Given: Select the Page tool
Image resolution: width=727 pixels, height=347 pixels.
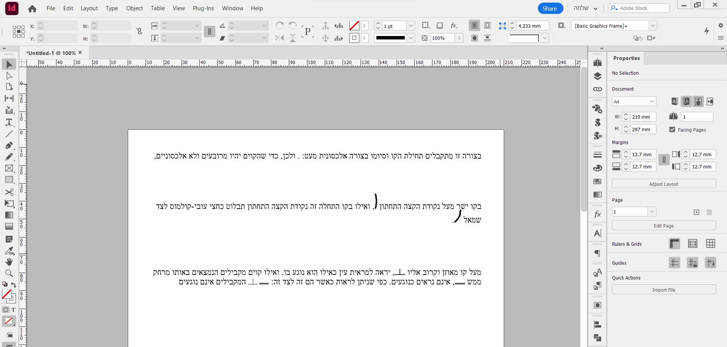Looking at the screenshot, I should coord(9,87).
